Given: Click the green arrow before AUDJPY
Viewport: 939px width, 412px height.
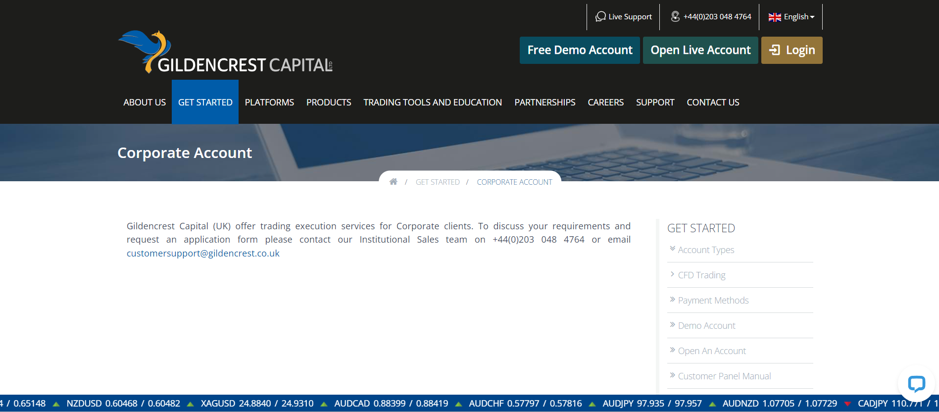Looking at the screenshot, I should point(592,404).
